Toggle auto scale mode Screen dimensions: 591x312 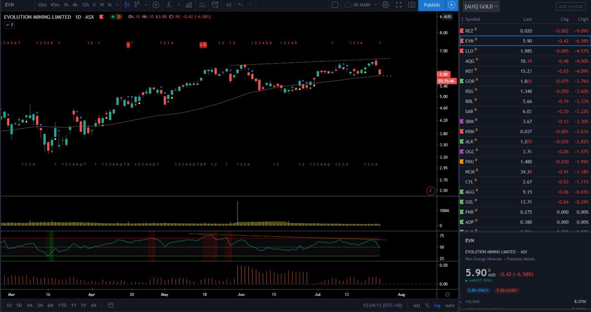[450, 305]
